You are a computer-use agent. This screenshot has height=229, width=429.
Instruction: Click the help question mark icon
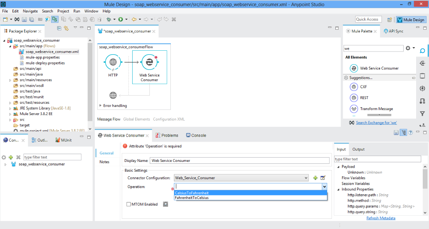[410, 133]
